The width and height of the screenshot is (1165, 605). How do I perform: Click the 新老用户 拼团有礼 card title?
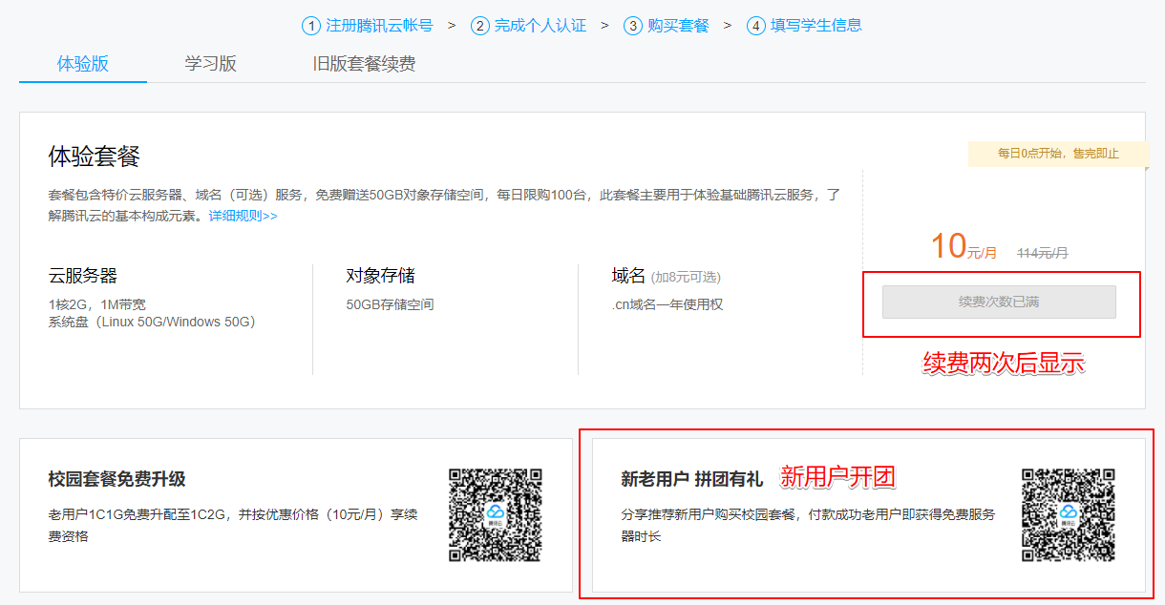pos(691,479)
